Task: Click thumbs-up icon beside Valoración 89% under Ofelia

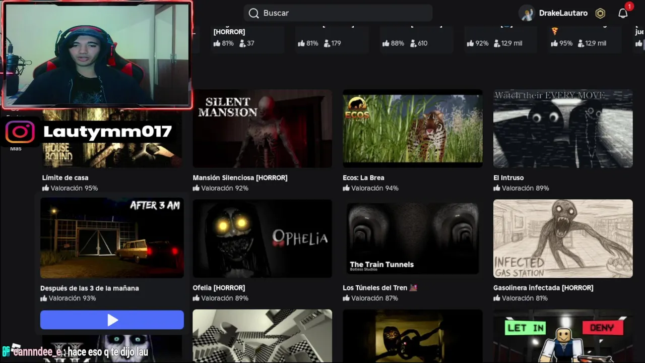Action: pos(196,298)
